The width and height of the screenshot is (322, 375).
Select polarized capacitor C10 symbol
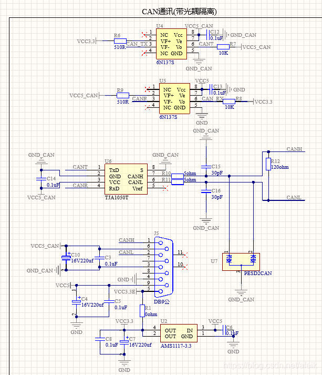pyautogui.click(x=66, y=258)
